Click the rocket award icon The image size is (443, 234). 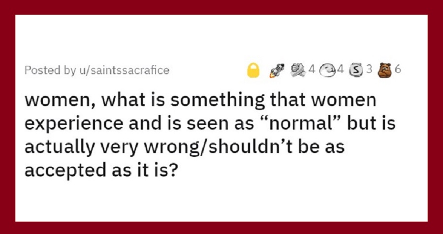[x=276, y=71]
